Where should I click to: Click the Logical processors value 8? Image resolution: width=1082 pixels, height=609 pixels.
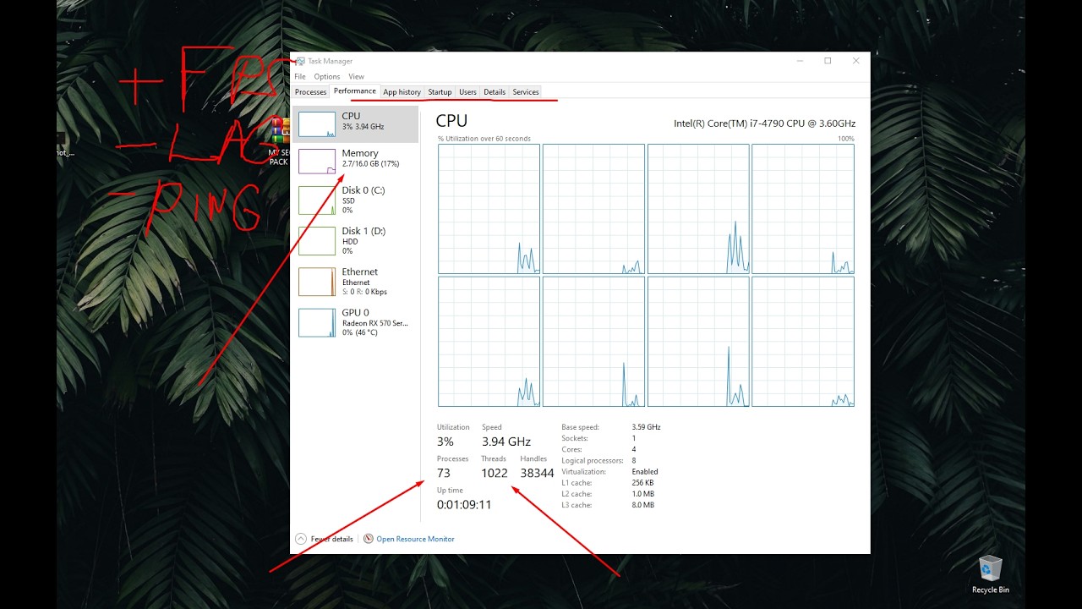(x=634, y=460)
